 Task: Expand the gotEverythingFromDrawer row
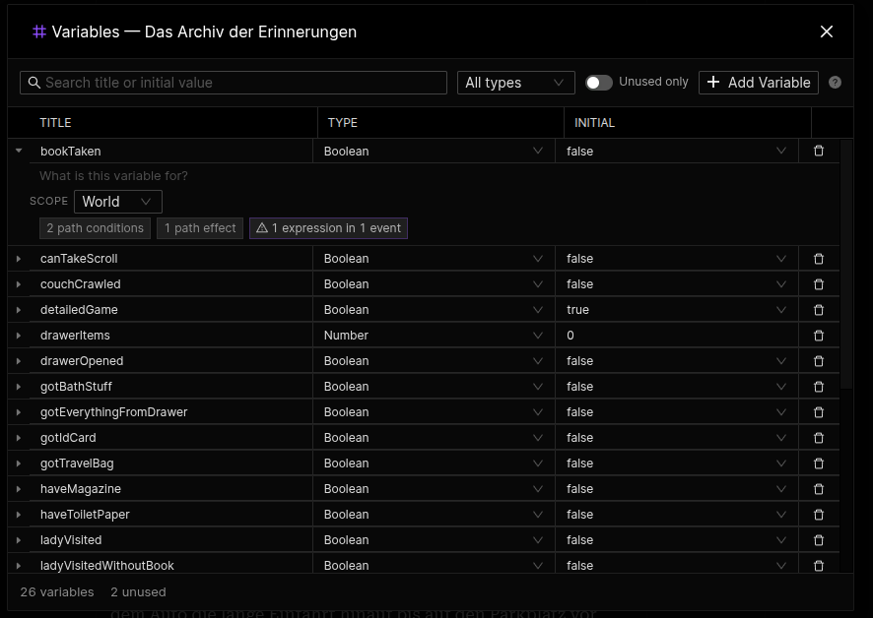19,412
